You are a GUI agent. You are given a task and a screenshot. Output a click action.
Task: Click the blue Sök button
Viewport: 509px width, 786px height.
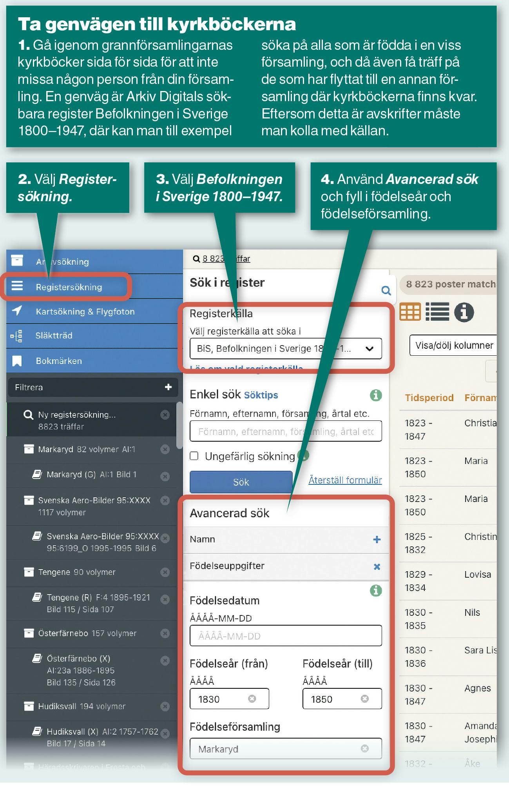point(241,482)
